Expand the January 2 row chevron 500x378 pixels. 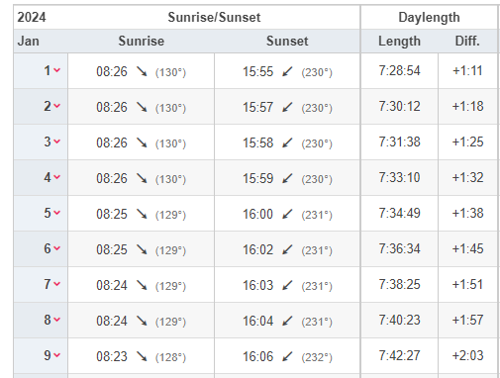[57, 106]
